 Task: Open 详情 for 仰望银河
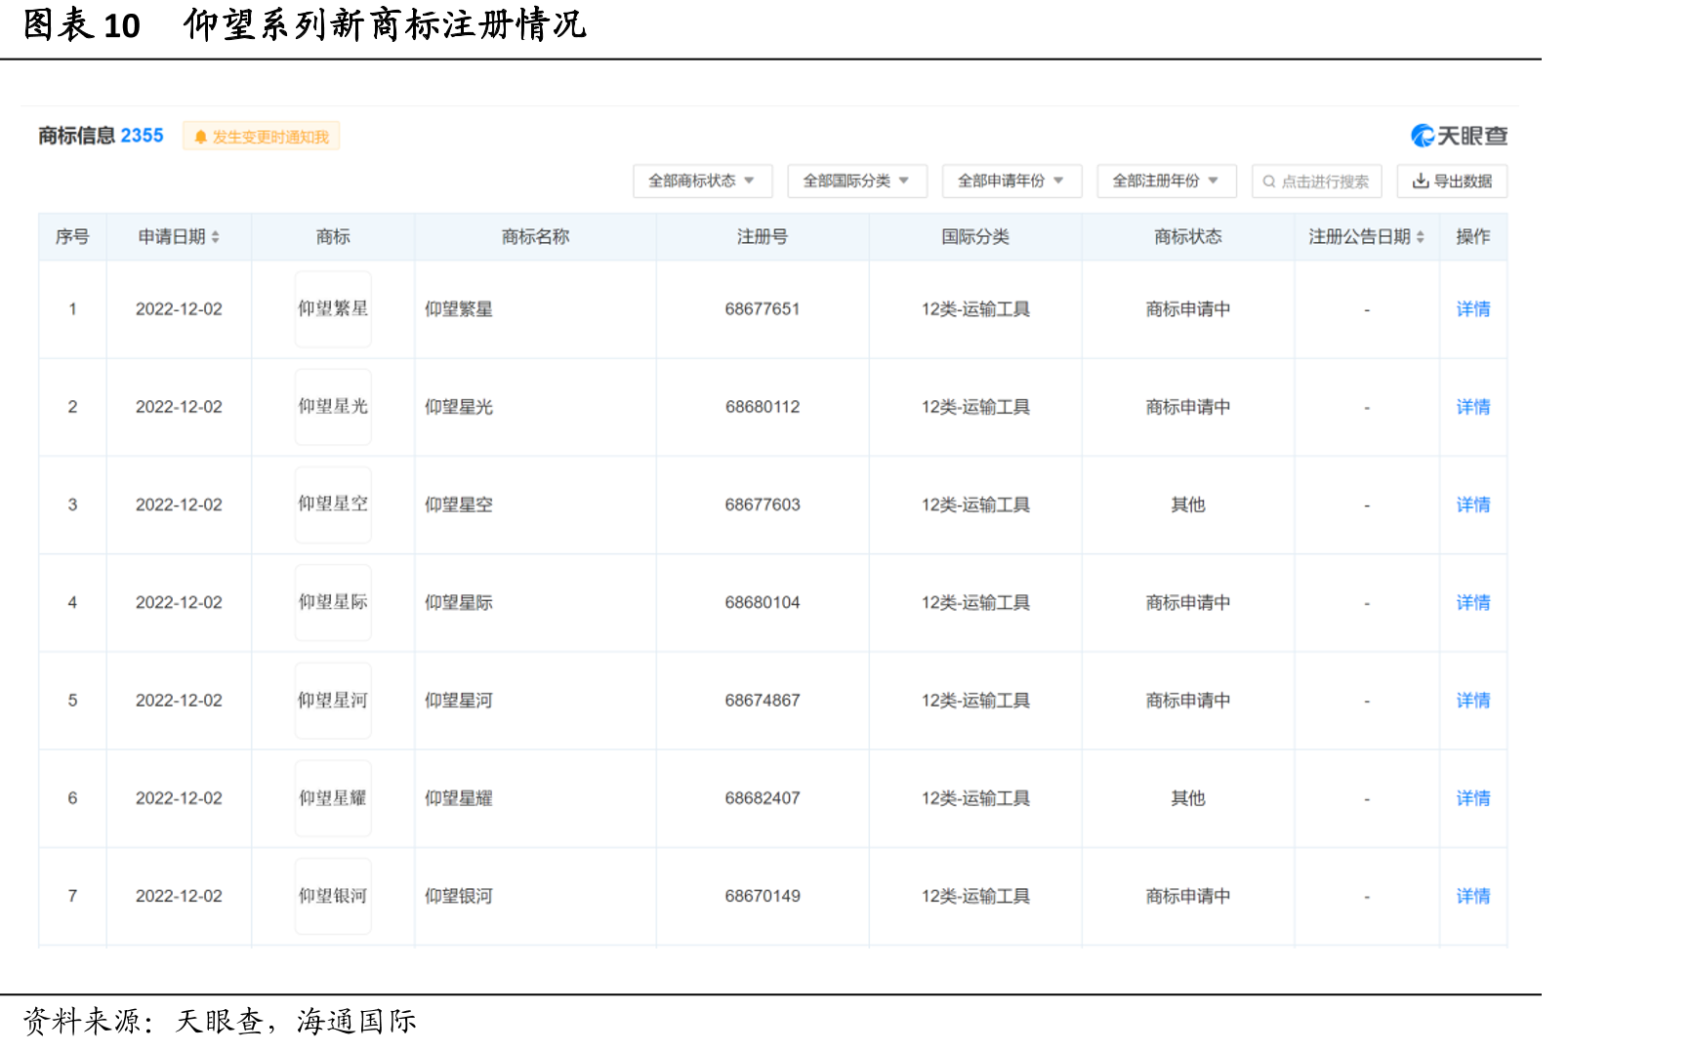click(1472, 896)
